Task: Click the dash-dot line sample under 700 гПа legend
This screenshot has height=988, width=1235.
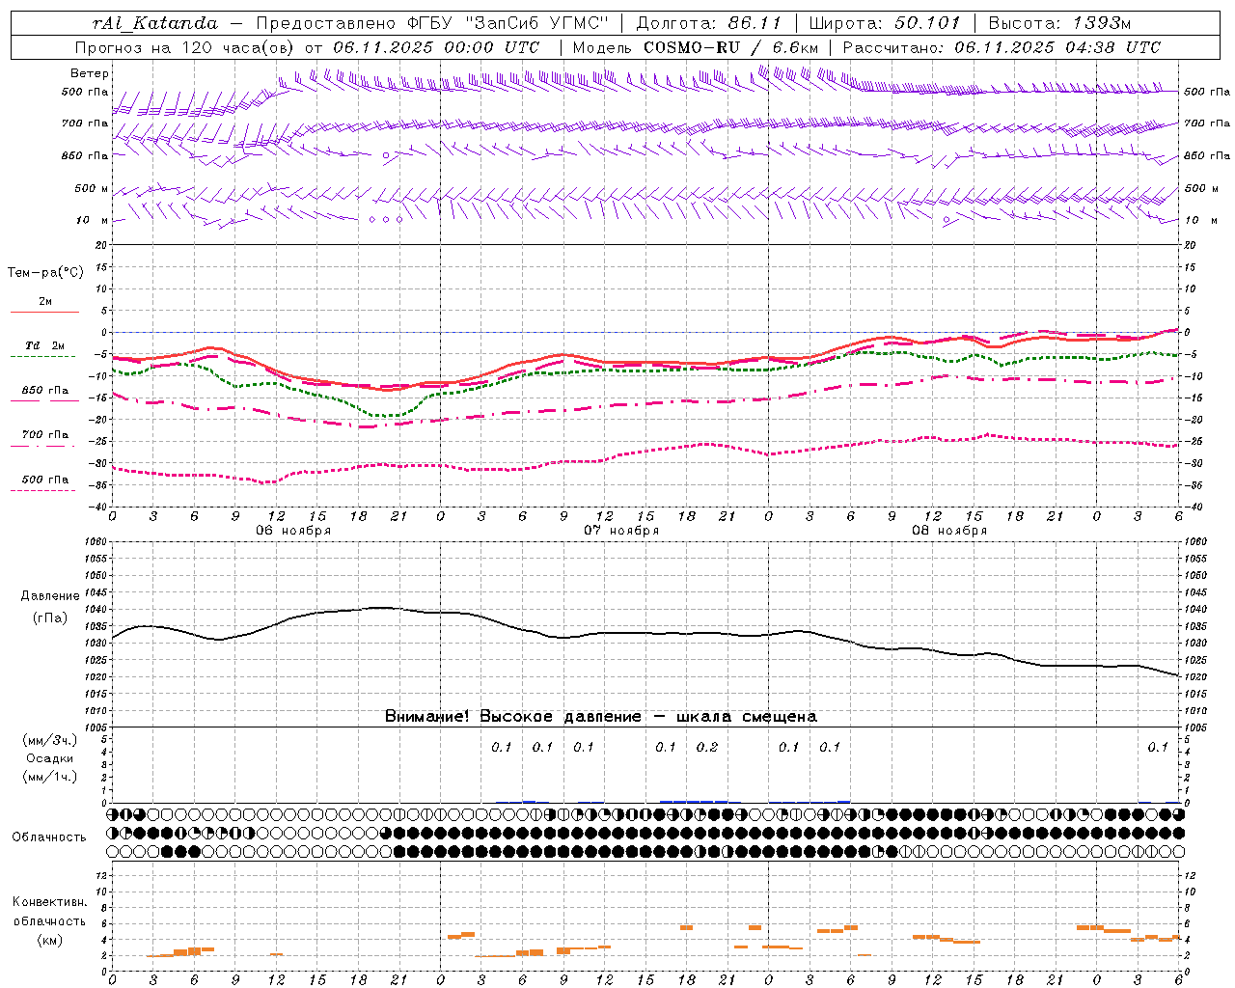Action: [42, 446]
